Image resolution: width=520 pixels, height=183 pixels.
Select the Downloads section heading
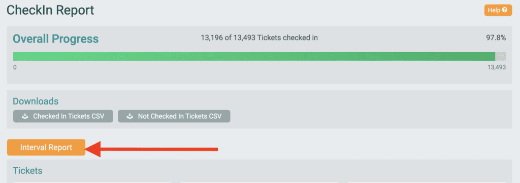(36, 101)
